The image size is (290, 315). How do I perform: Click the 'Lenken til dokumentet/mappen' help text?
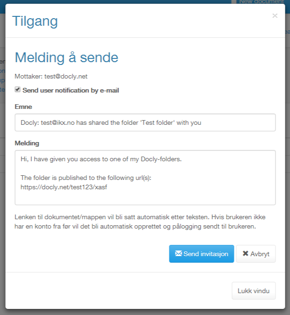(x=140, y=222)
